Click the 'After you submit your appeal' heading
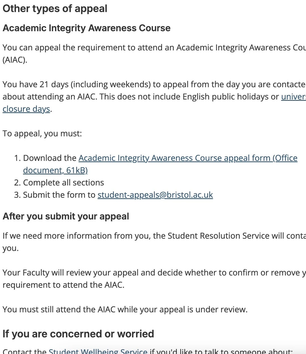 click(66, 216)
